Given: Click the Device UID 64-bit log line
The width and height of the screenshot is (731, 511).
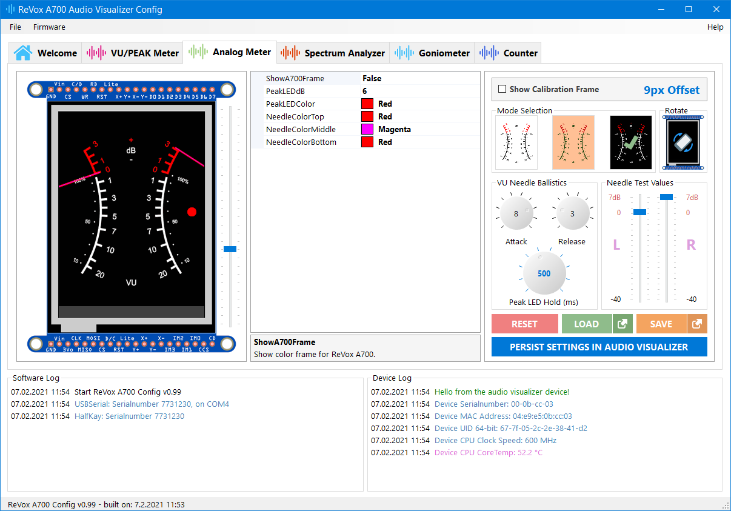Looking at the screenshot, I should pyautogui.click(x=511, y=428).
